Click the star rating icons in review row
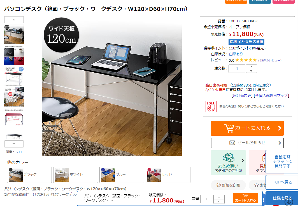Viewport: 298px width, 210px height. [246, 60]
